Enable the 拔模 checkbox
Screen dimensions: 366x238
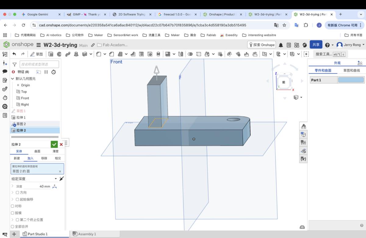tap(13, 213)
